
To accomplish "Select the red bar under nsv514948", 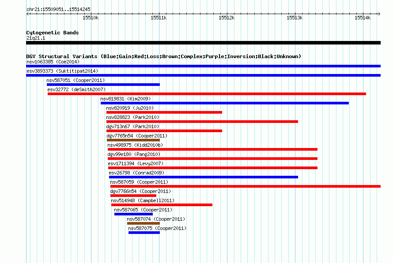I will [162, 205].
